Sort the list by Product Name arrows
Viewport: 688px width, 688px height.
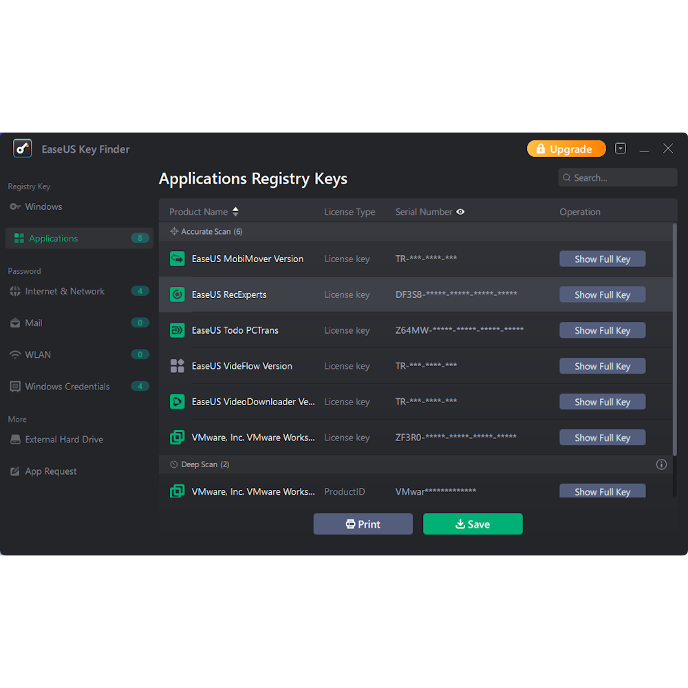point(235,212)
